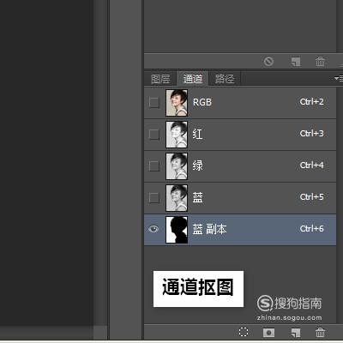343x343 pixels.
Task: Click the Ctrl+6 shortcut label
Action: [312, 229]
